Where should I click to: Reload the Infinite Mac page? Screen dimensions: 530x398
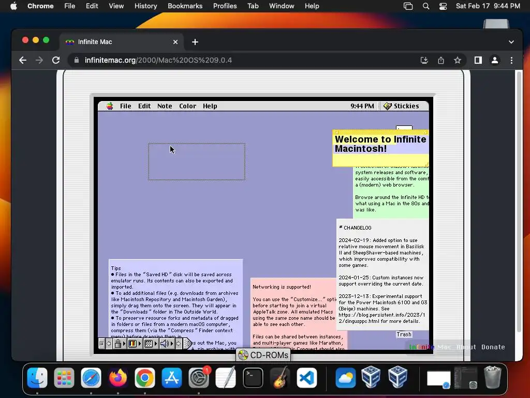[56, 60]
